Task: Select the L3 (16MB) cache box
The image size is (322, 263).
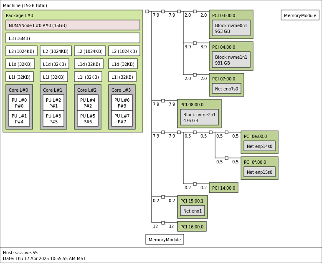Action: click(x=73, y=38)
